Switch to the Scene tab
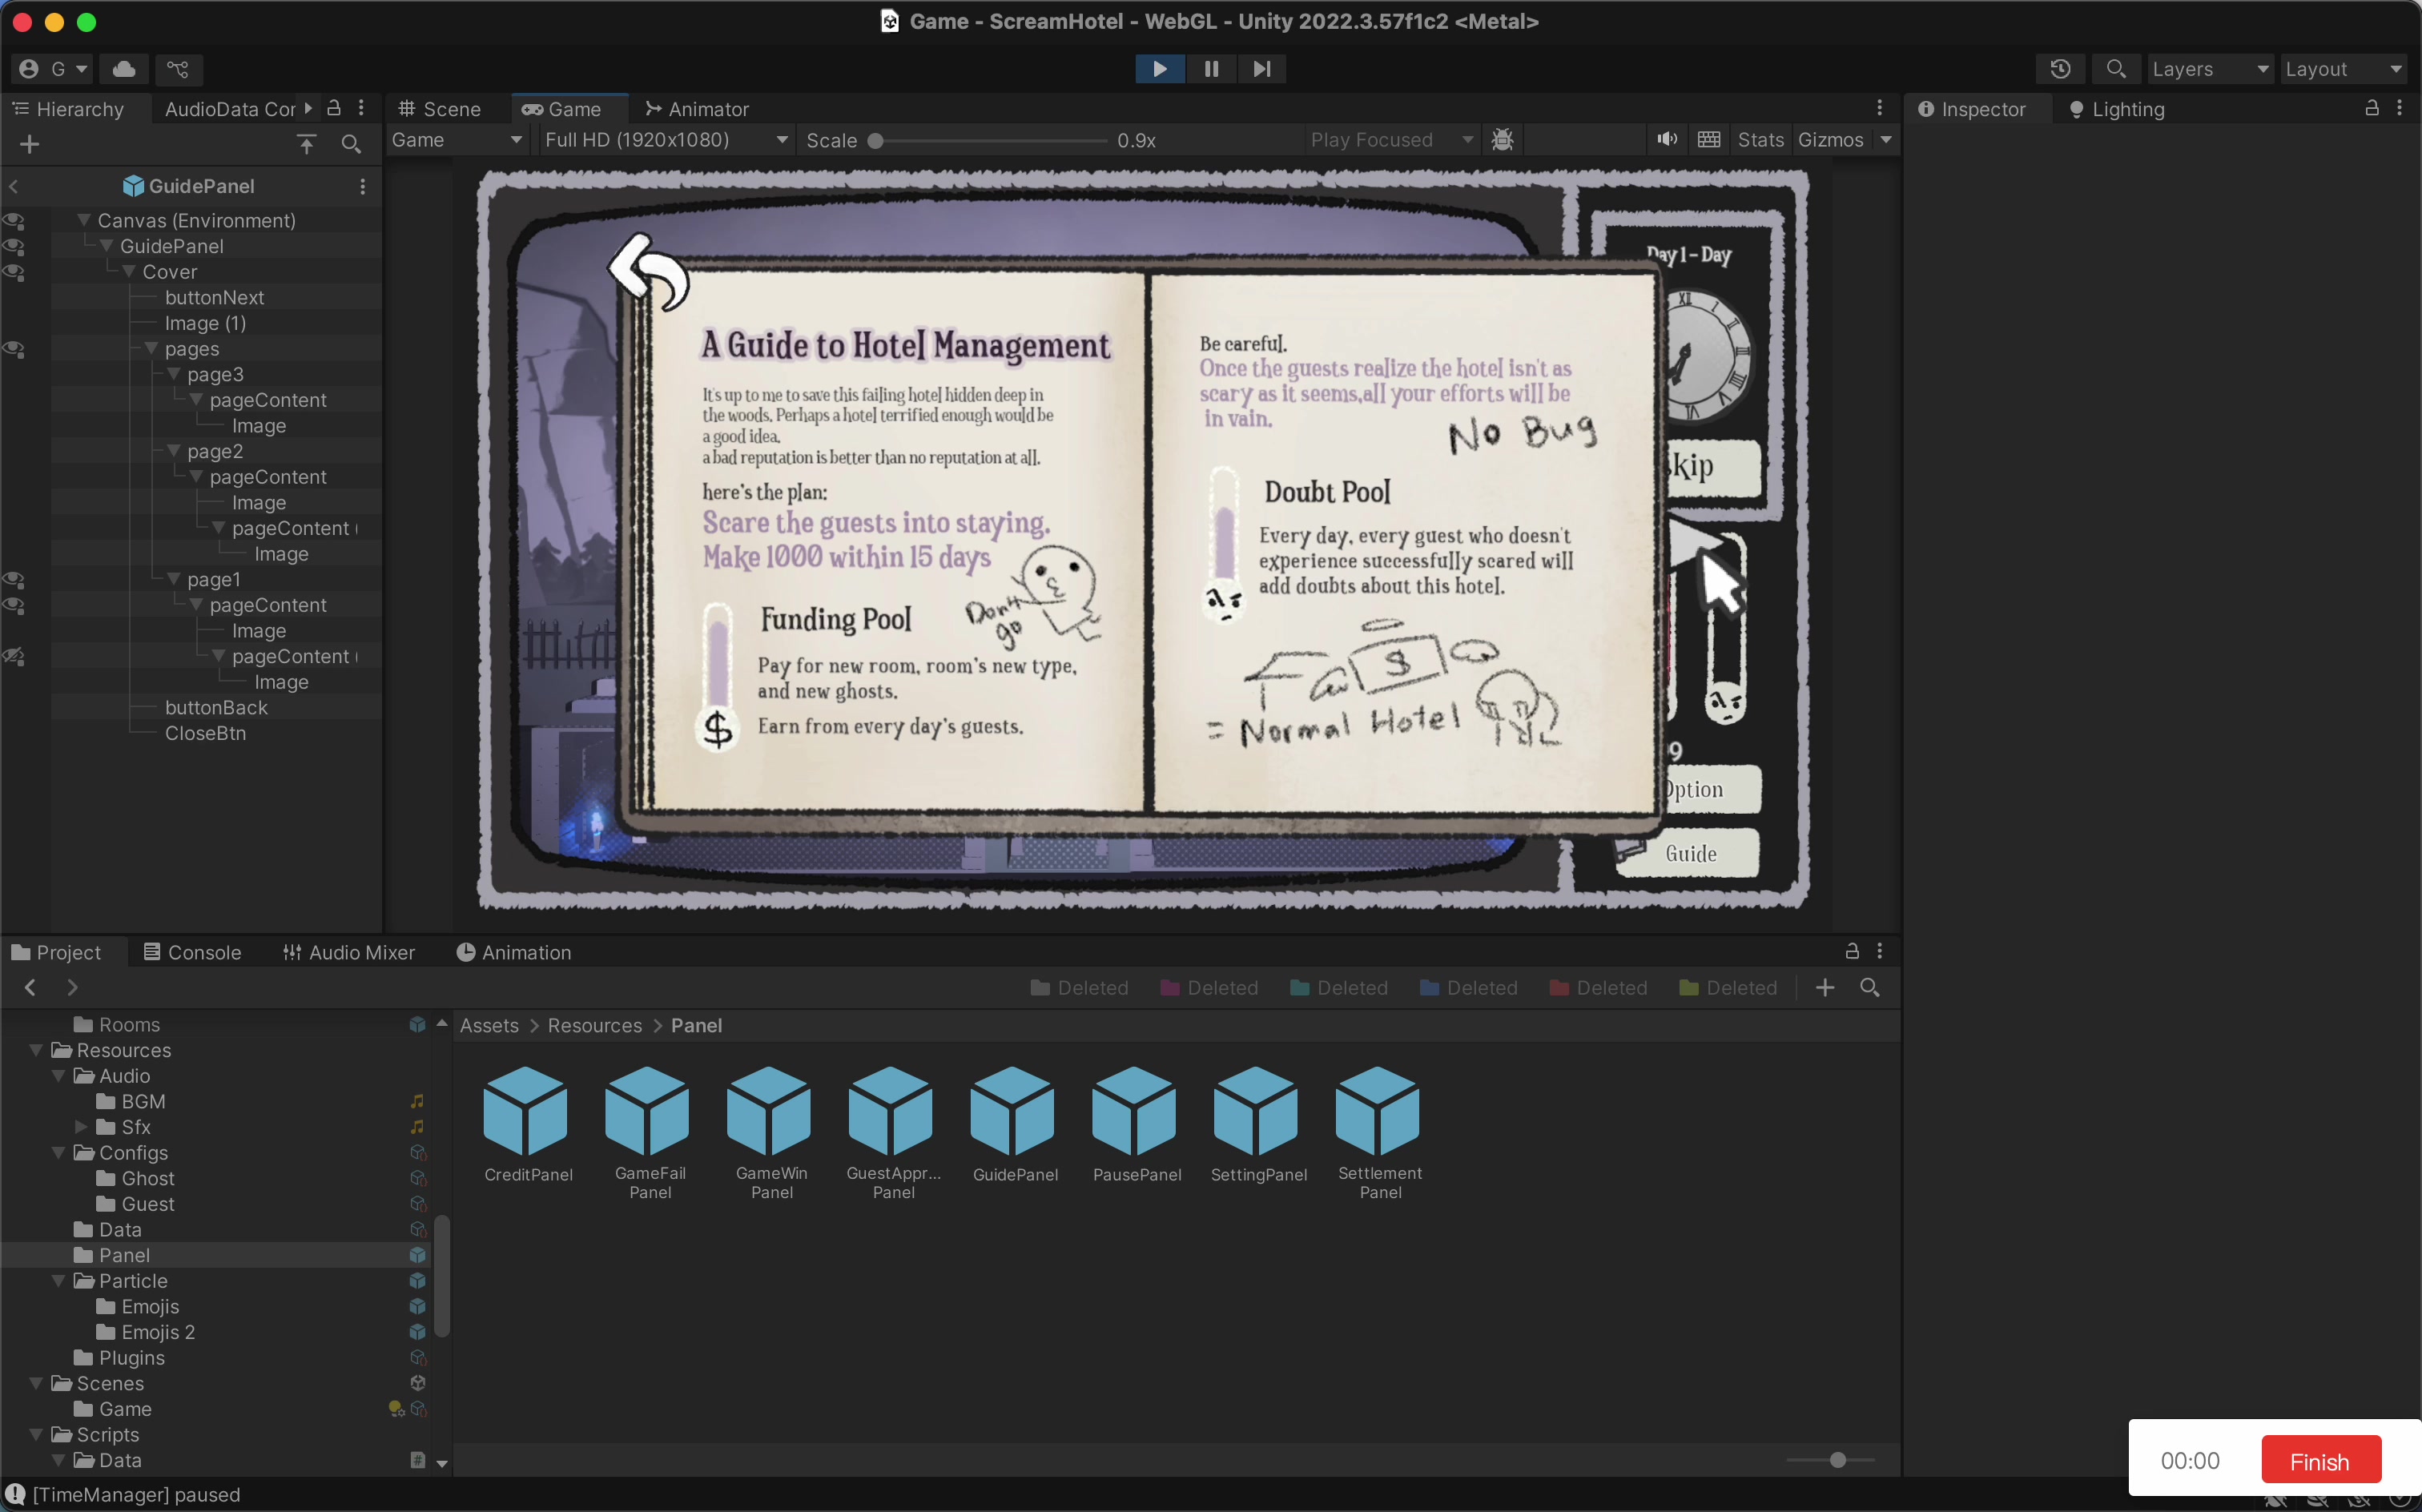This screenshot has width=2422, height=1512. point(440,109)
